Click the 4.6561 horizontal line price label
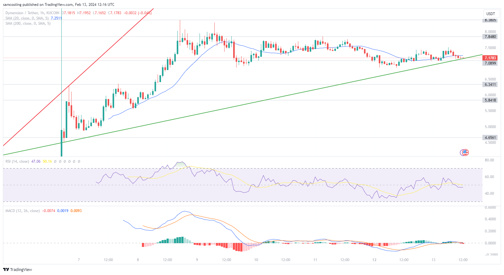This screenshot has width=504, height=275. pos(490,137)
